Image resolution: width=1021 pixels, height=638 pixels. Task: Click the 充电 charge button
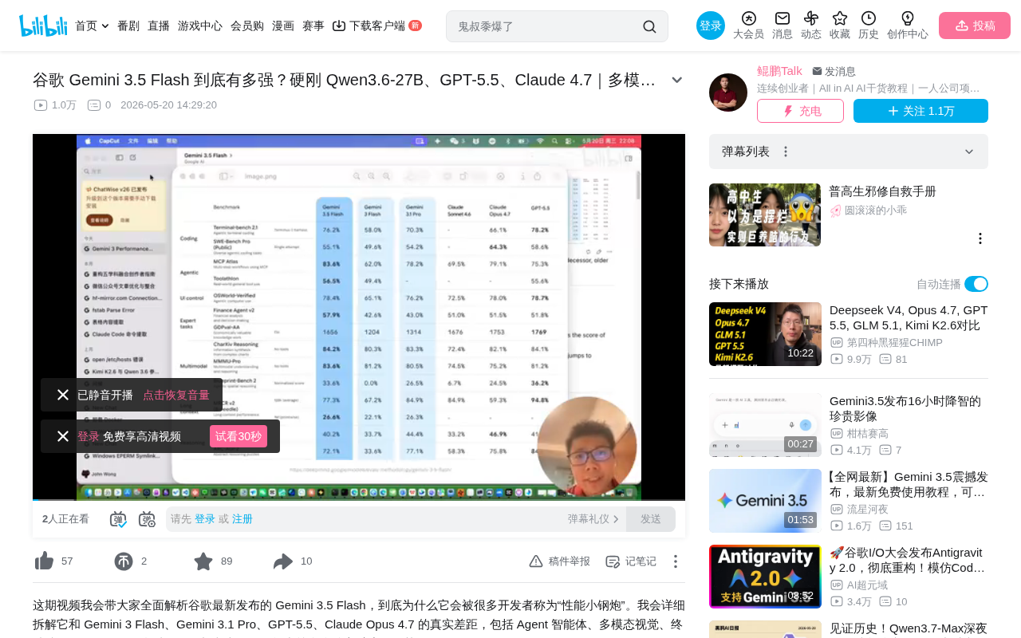pos(800,111)
